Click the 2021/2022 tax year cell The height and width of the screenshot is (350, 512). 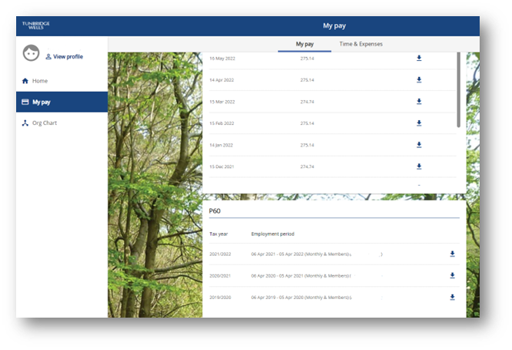[x=220, y=254]
